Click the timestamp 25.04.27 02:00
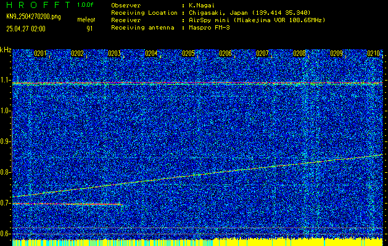The height and width of the screenshot is (246, 388). [x=26, y=29]
